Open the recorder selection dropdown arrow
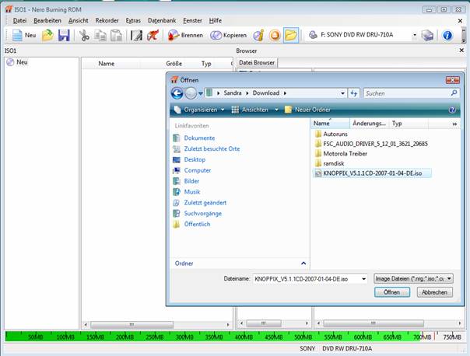This screenshot has width=470, height=356. tap(415, 35)
